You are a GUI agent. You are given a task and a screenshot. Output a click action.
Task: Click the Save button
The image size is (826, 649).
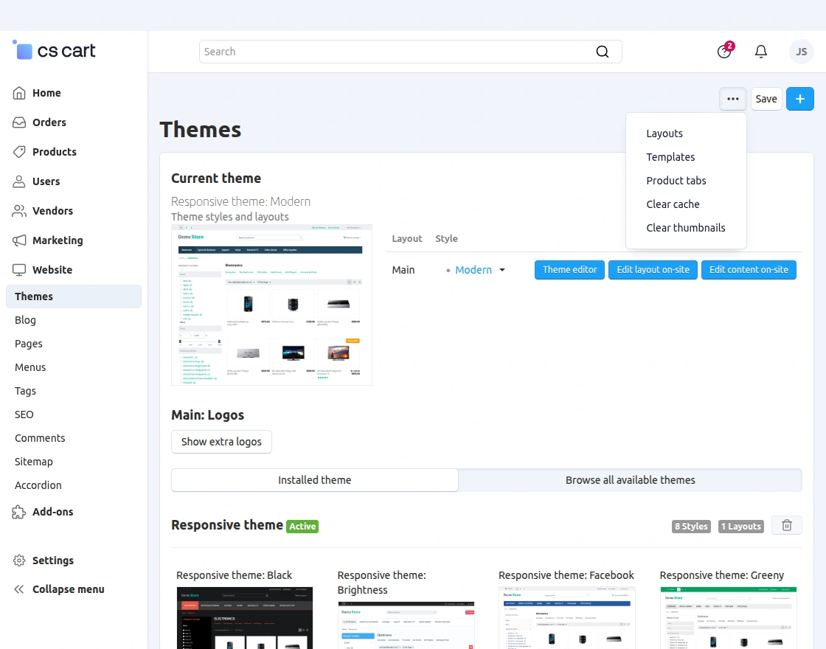pos(766,99)
